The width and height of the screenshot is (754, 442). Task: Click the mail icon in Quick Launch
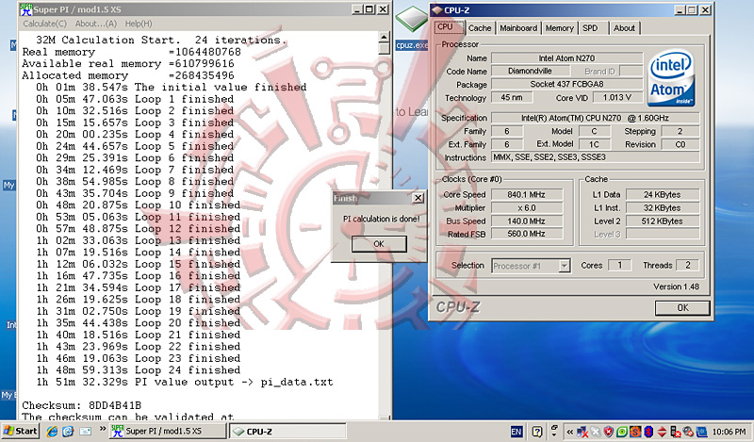[85, 432]
